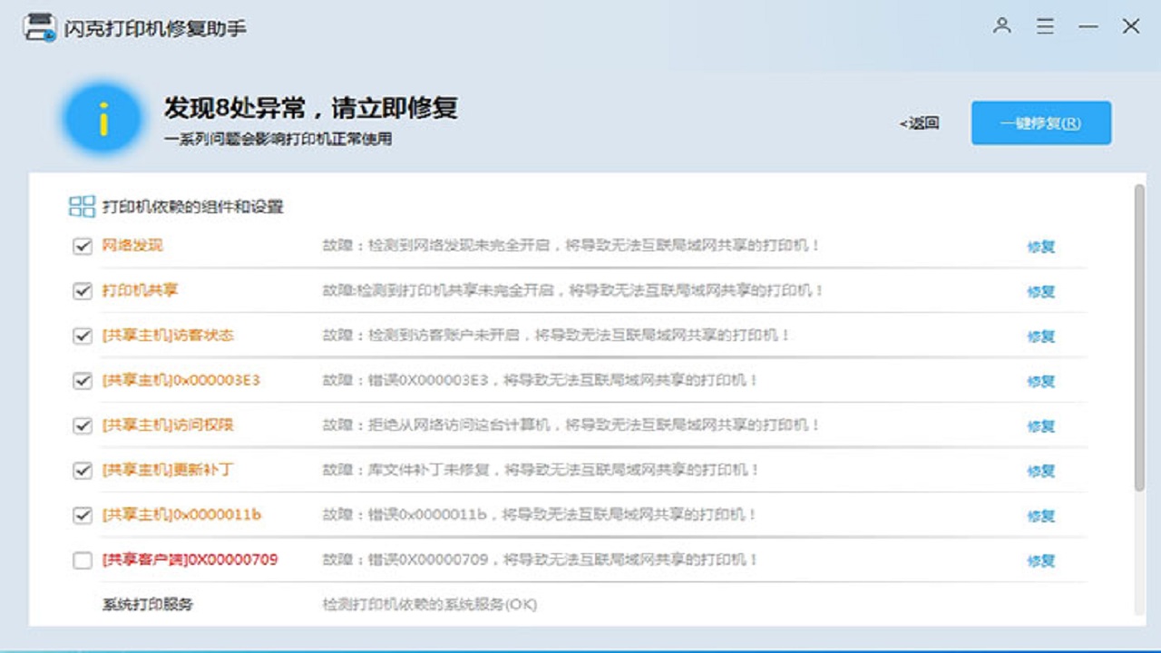
Task: Click the blue info alert icon
Action: 102,120
